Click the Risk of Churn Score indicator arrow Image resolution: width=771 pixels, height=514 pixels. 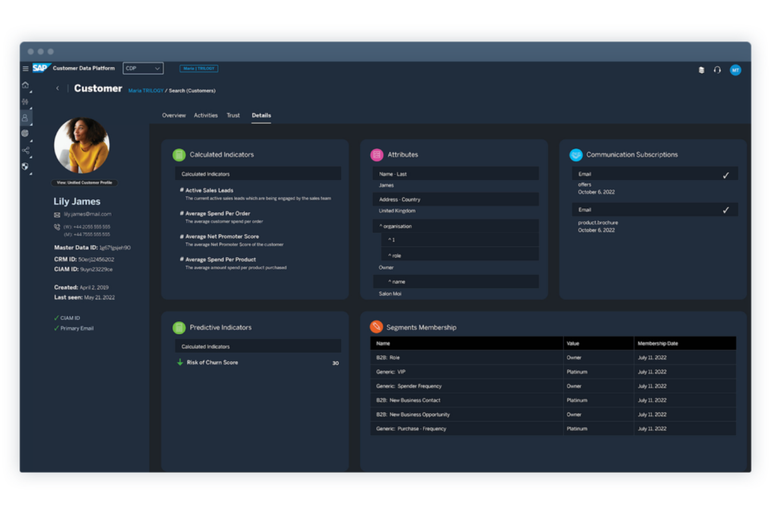point(179,362)
